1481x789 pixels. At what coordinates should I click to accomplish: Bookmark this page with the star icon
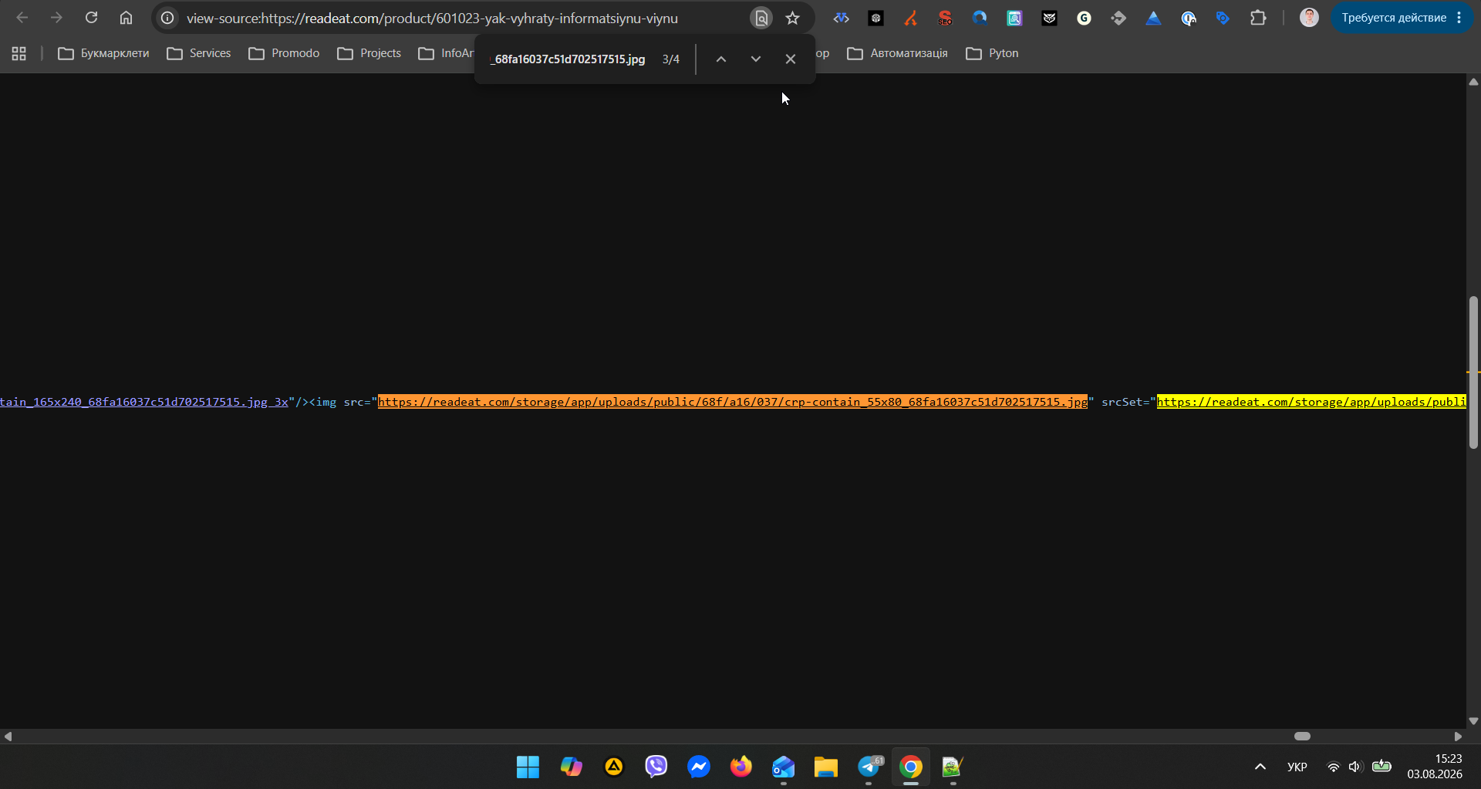pos(792,18)
